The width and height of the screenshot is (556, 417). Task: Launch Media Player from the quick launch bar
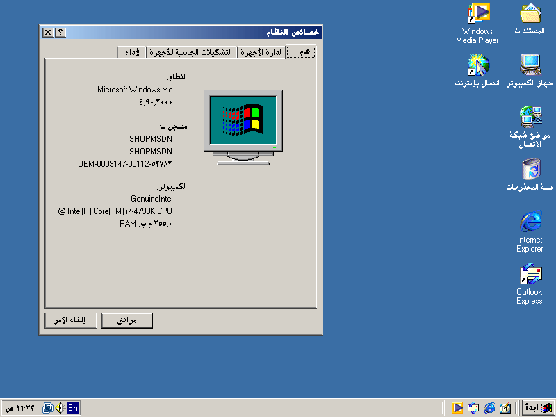(x=457, y=408)
